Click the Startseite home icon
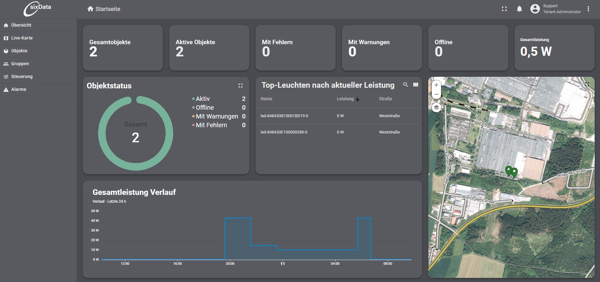600x282 pixels. 90,9
